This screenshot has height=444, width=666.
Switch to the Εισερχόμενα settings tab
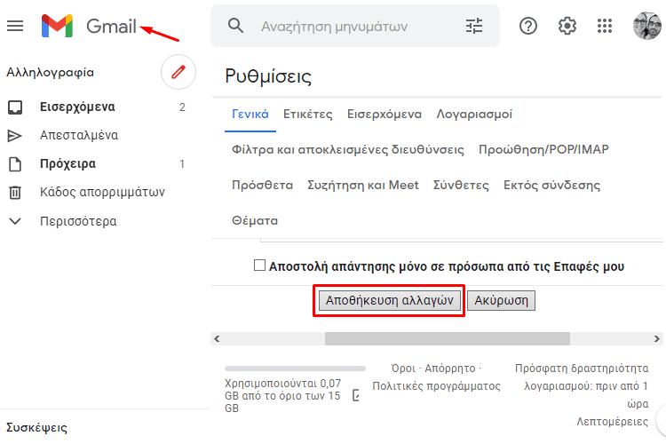(x=384, y=114)
